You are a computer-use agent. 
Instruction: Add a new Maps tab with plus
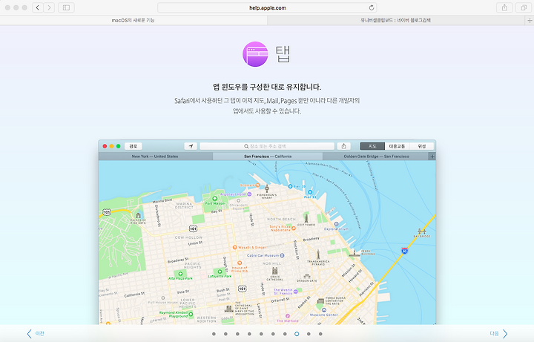coord(432,157)
